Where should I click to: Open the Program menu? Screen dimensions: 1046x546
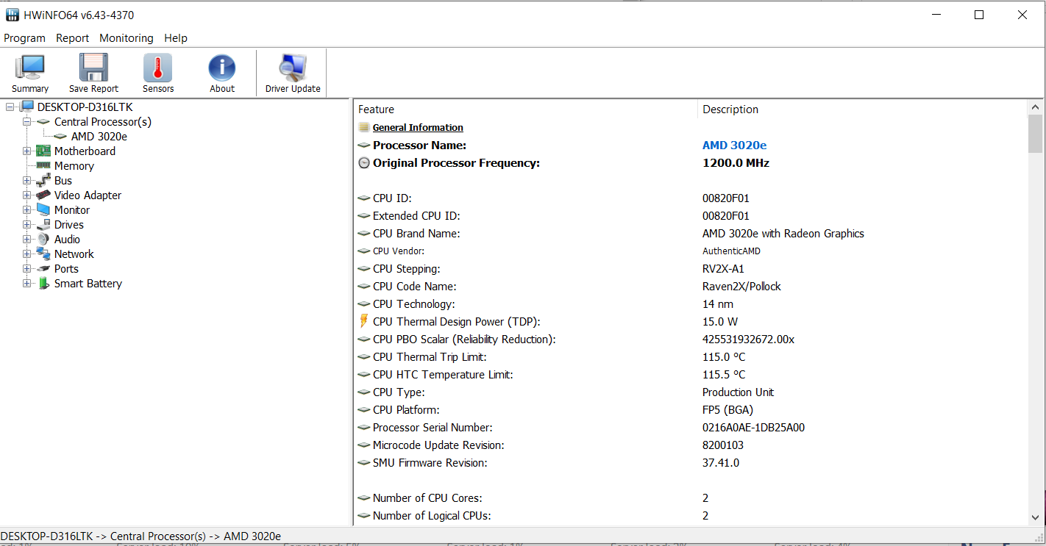coord(24,38)
